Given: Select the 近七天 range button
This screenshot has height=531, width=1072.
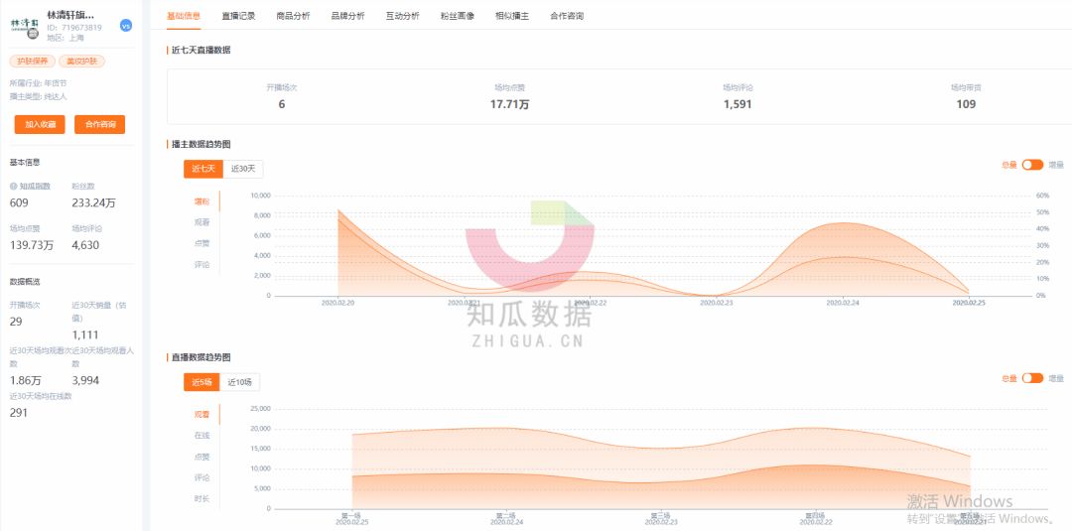Looking at the screenshot, I should point(203,169).
